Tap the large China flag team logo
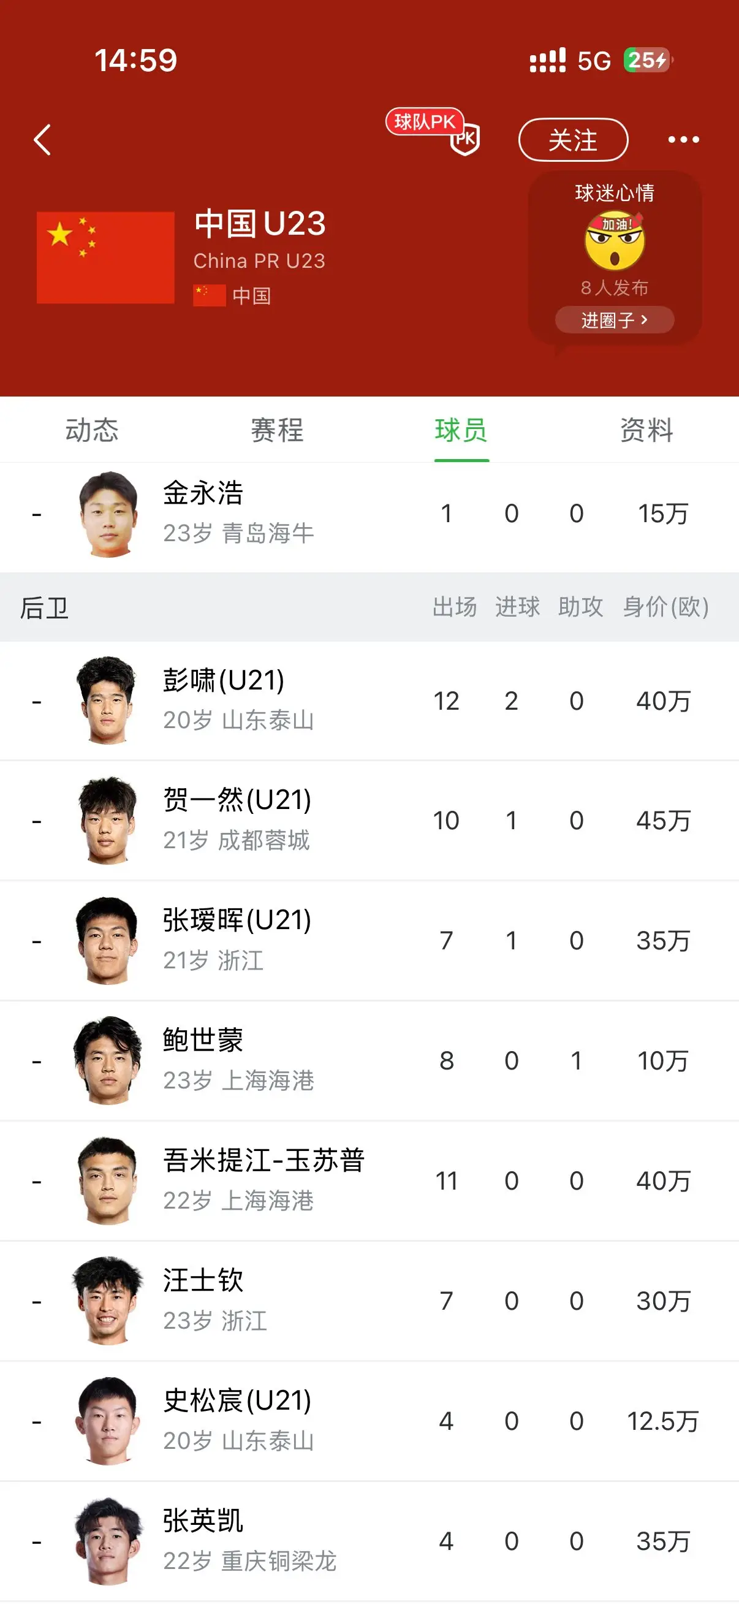The height and width of the screenshot is (1607, 739). tap(105, 257)
